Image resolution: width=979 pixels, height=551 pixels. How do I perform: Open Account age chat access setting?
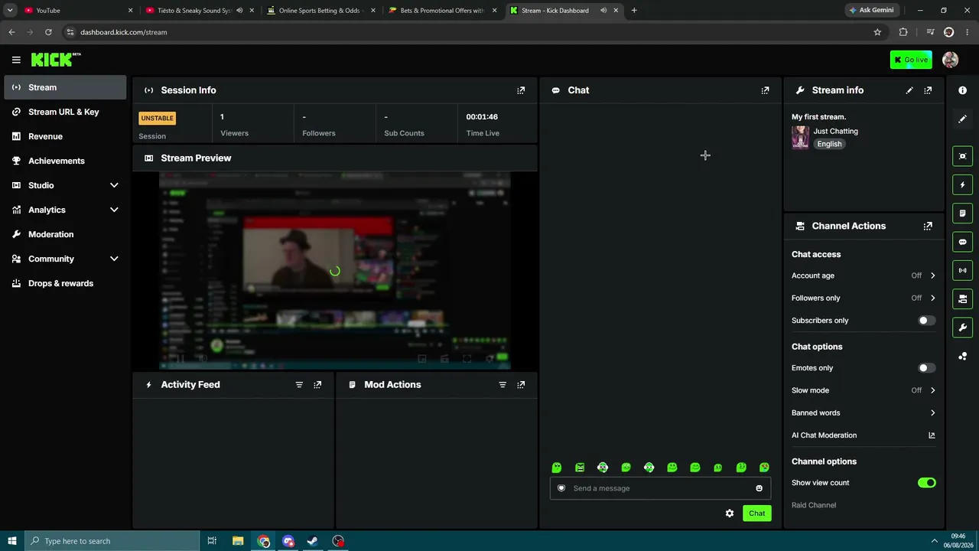coord(864,275)
